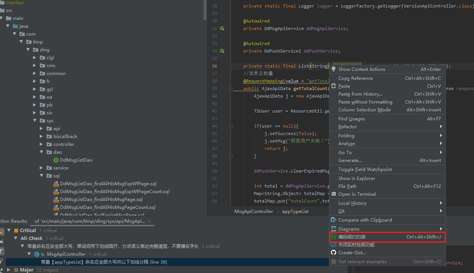The image size is (474, 273).
Task: Select Paste from History...
Action: pyautogui.click(x=387, y=94)
